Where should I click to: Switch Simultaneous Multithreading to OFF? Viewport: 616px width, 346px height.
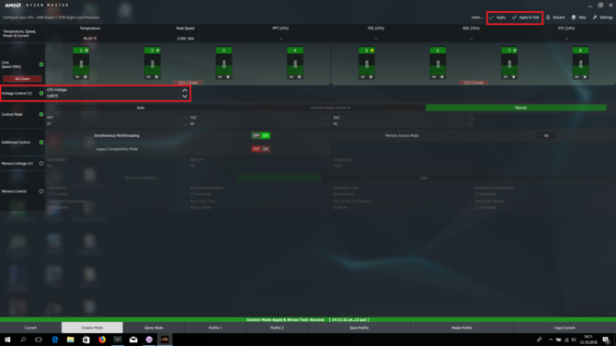[256, 135]
